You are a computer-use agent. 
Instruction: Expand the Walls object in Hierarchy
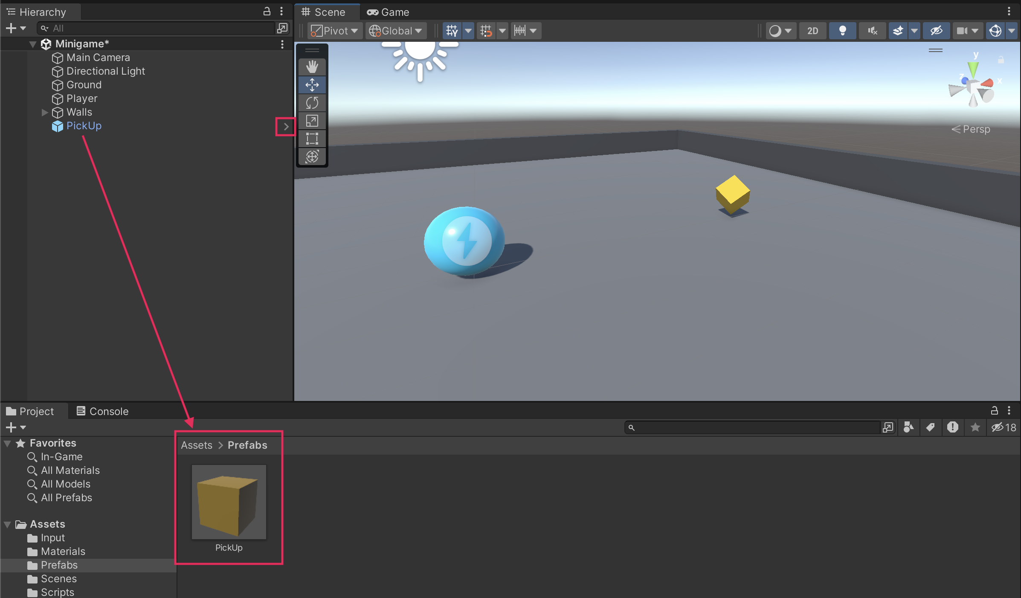point(45,113)
